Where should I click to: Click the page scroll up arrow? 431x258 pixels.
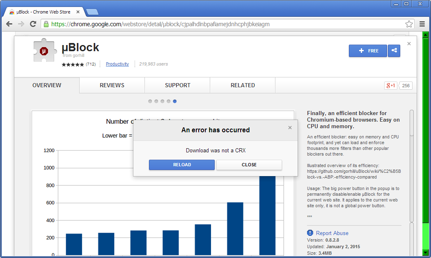click(x=426, y=35)
